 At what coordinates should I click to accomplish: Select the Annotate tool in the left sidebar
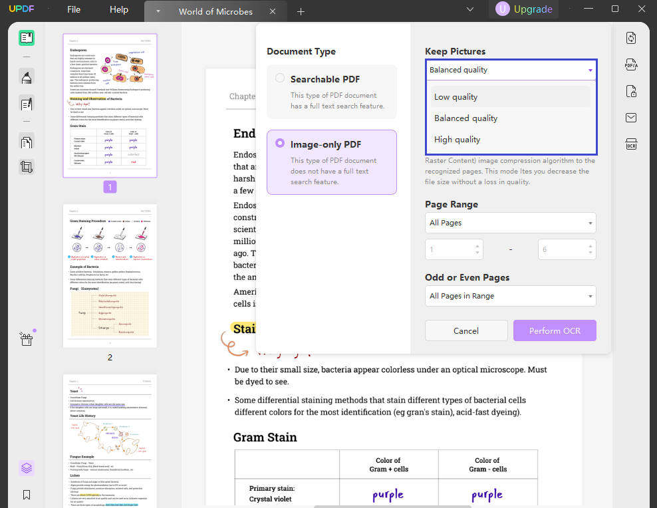point(27,77)
